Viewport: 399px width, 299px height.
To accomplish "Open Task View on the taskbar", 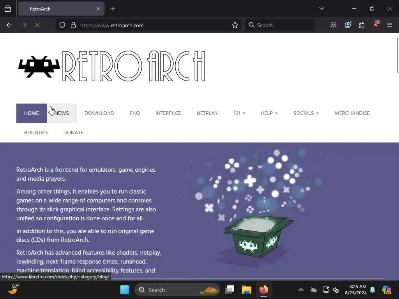I will coord(230,290).
